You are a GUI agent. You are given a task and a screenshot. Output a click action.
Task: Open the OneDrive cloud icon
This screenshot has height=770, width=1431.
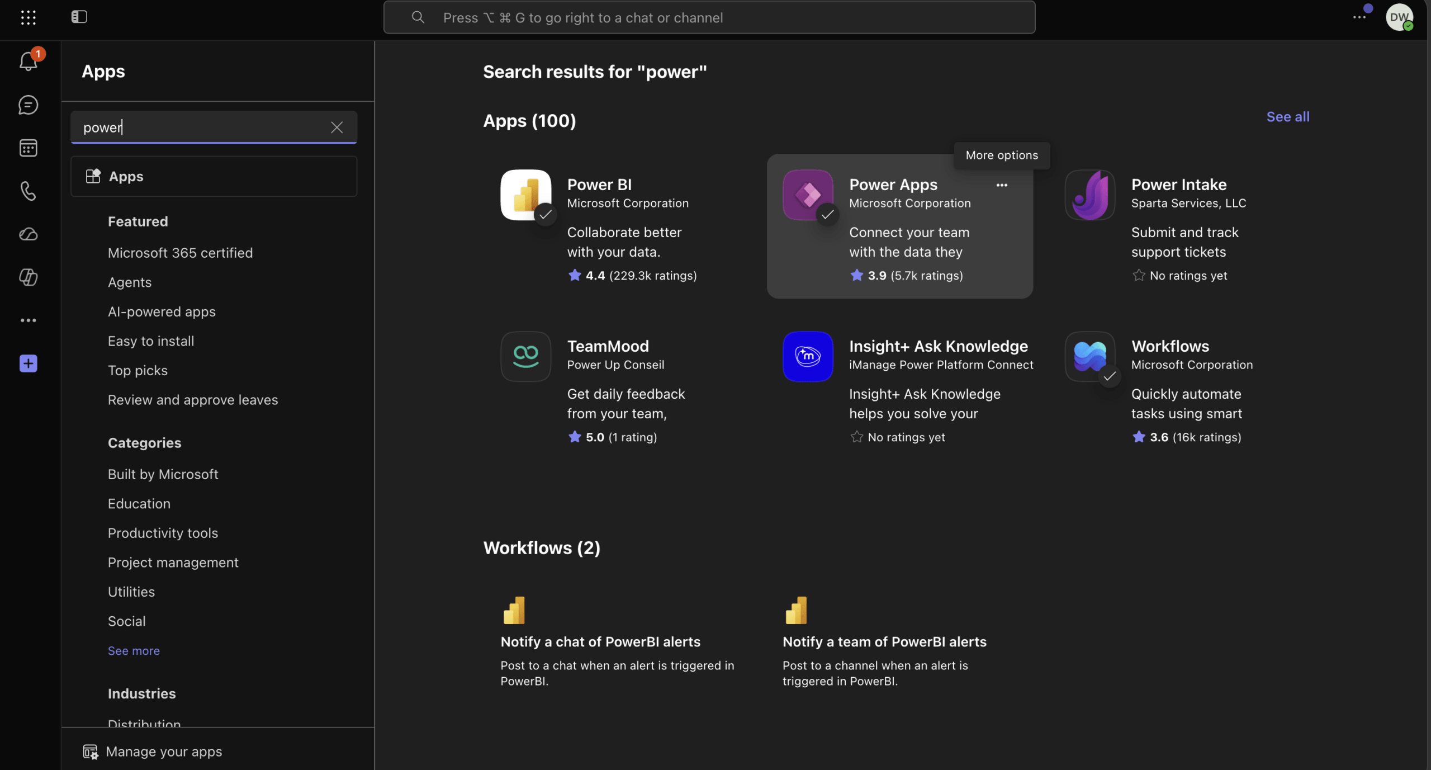[x=29, y=234]
